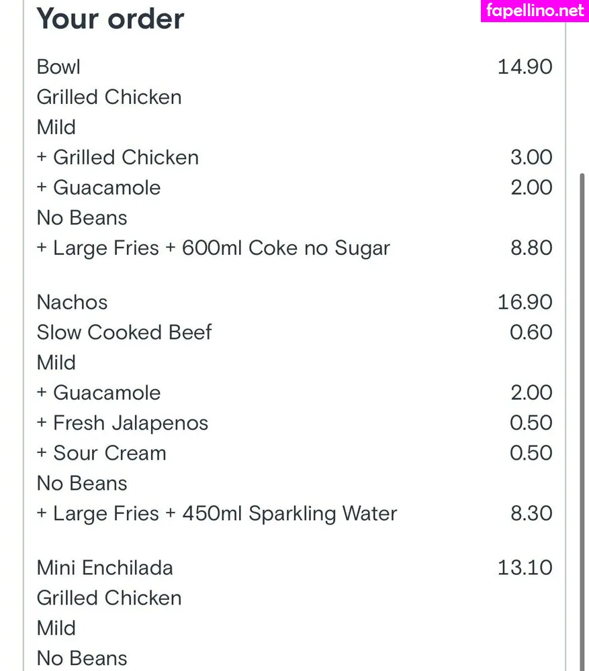Click the + Grilled Chicken extra line
This screenshot has height=671, width=589.
pyautogui.click(x=118, y=158)
